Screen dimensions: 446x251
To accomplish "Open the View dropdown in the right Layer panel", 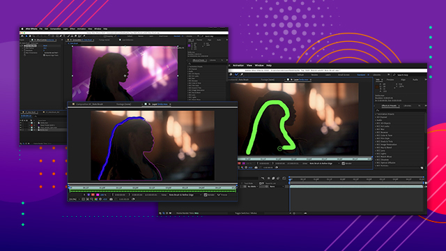I will point(324,163).
